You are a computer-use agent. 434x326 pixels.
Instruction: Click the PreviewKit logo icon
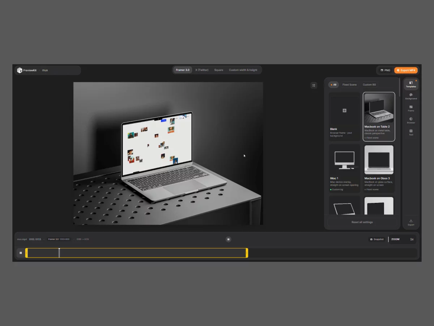pos(20,70)
